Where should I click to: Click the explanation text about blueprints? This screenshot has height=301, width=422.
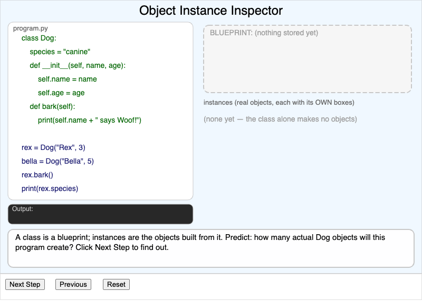[x=200, y=243]
